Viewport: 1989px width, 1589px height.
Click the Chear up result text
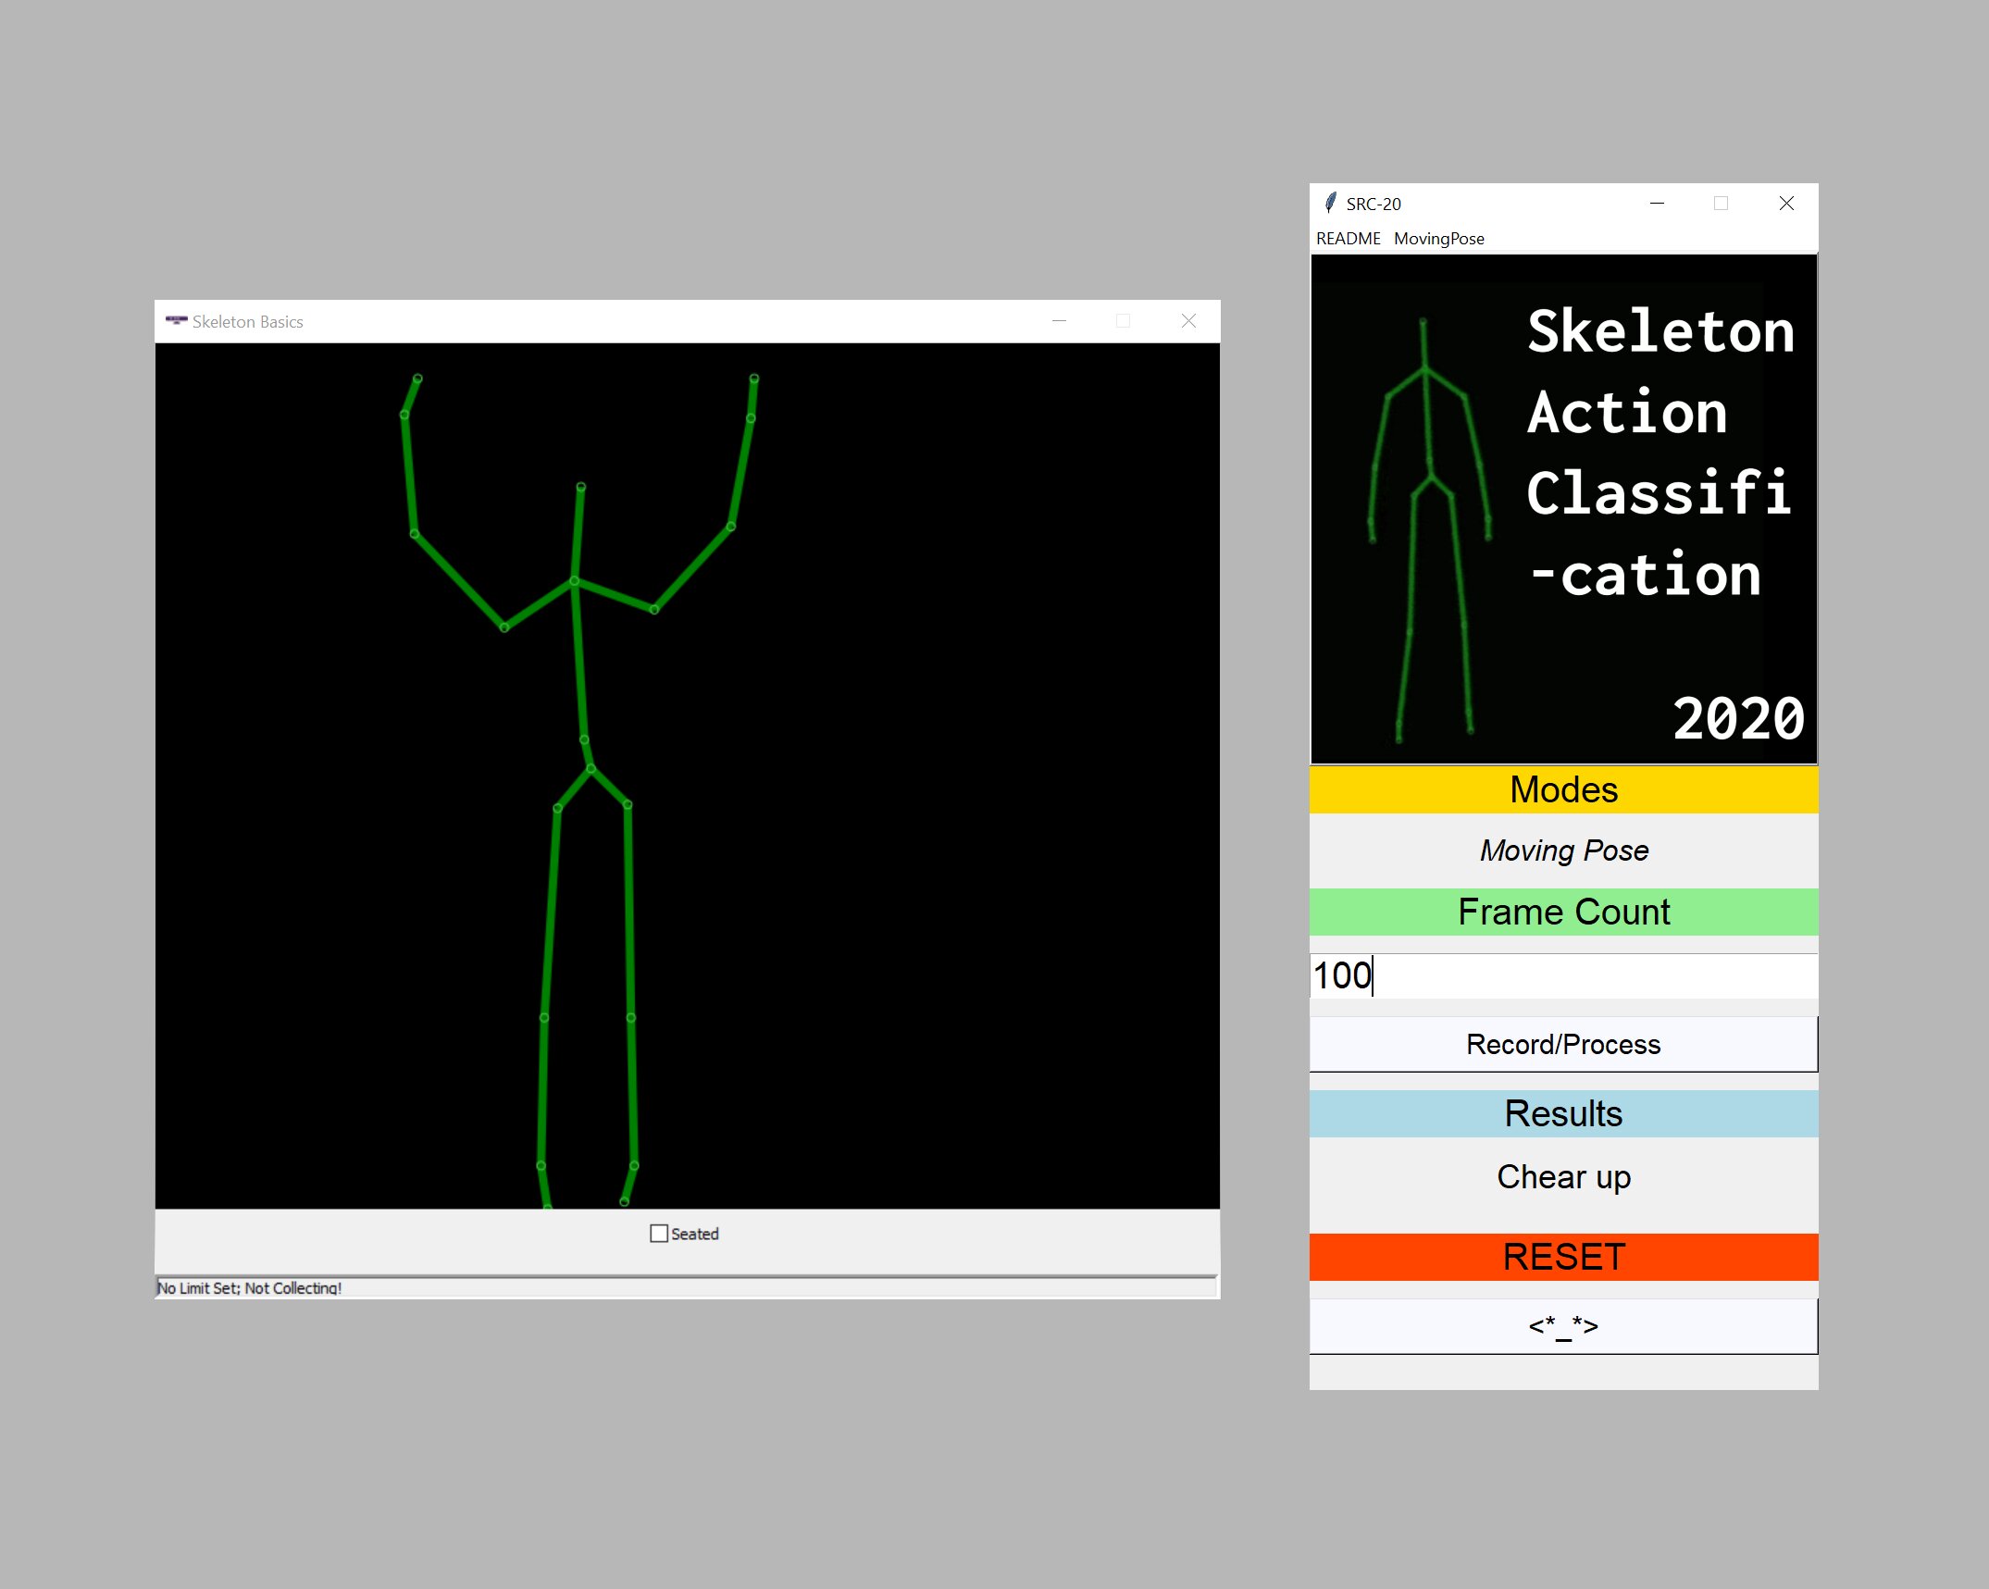point(1562,1177)
